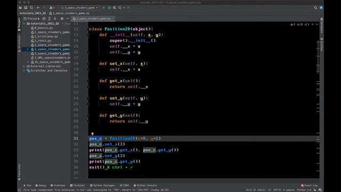Click the Save All toolbar icon

tap(26, 7)
